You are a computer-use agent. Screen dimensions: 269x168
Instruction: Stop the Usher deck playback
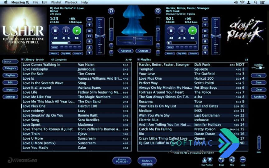(x=55, y=31)
